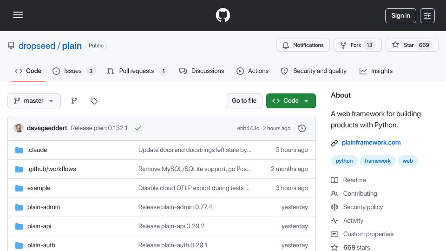Open the Activity link
446x251 pixels.
click(x=353, y=220)
